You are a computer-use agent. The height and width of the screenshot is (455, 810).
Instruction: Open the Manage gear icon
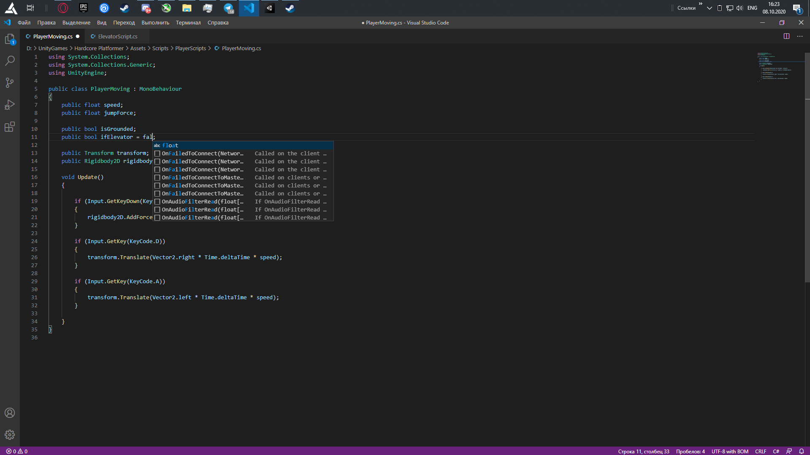10,434
